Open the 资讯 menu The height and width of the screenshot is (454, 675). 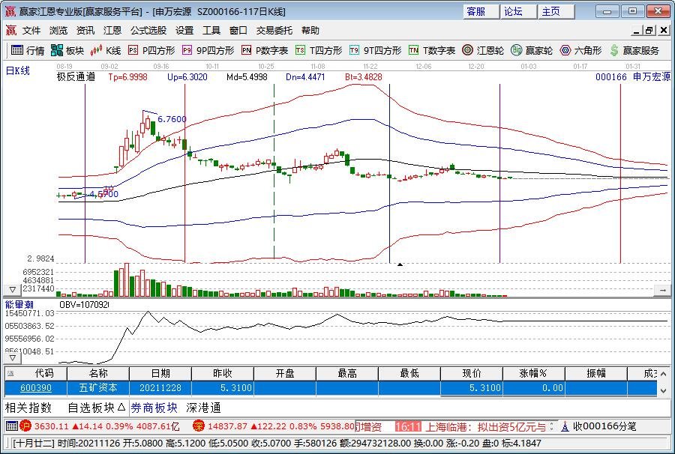[x=85, y=30]
